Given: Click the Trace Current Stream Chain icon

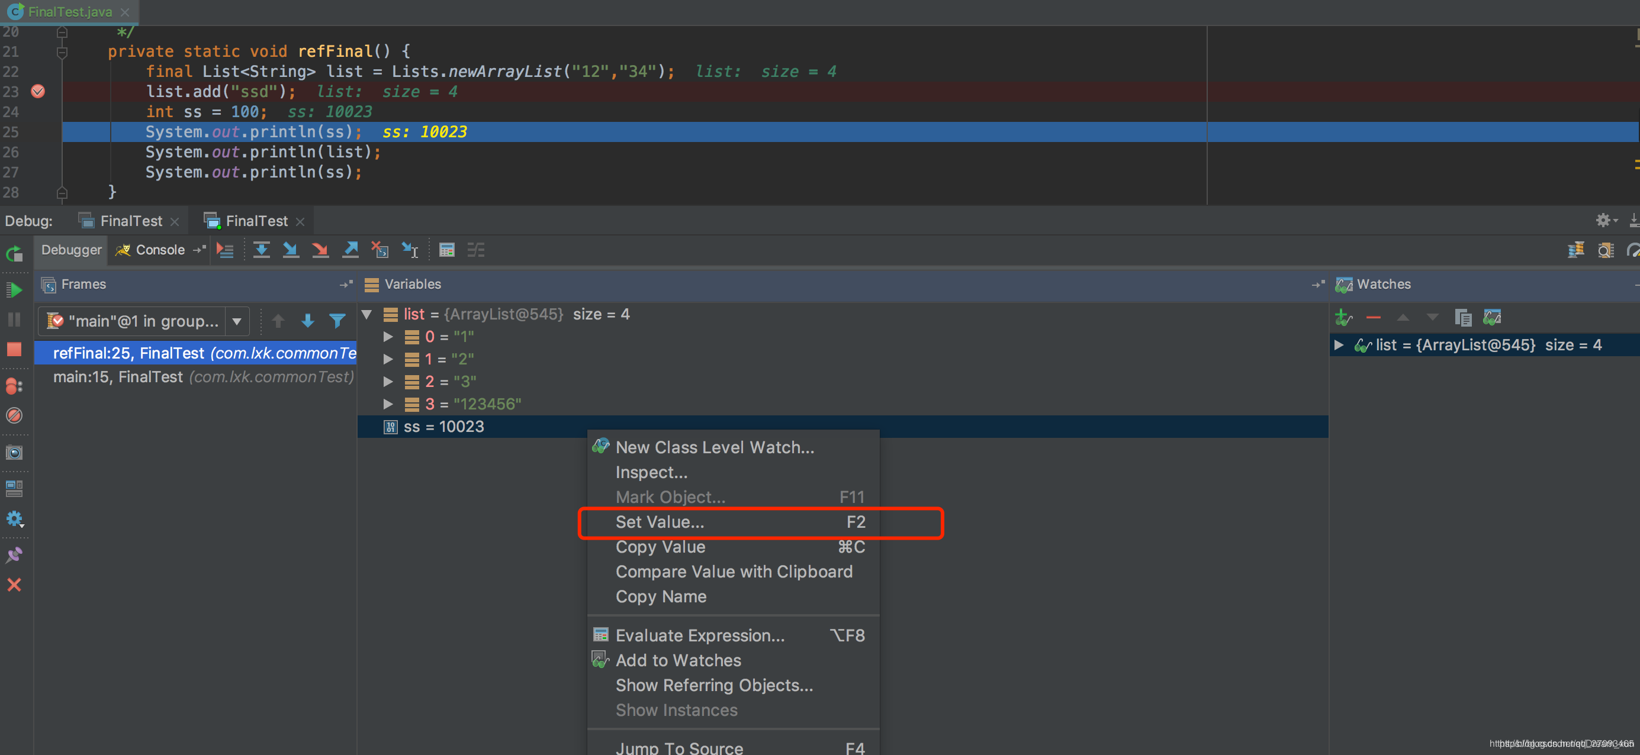Looking at the screenshot, I should (475, 250).
